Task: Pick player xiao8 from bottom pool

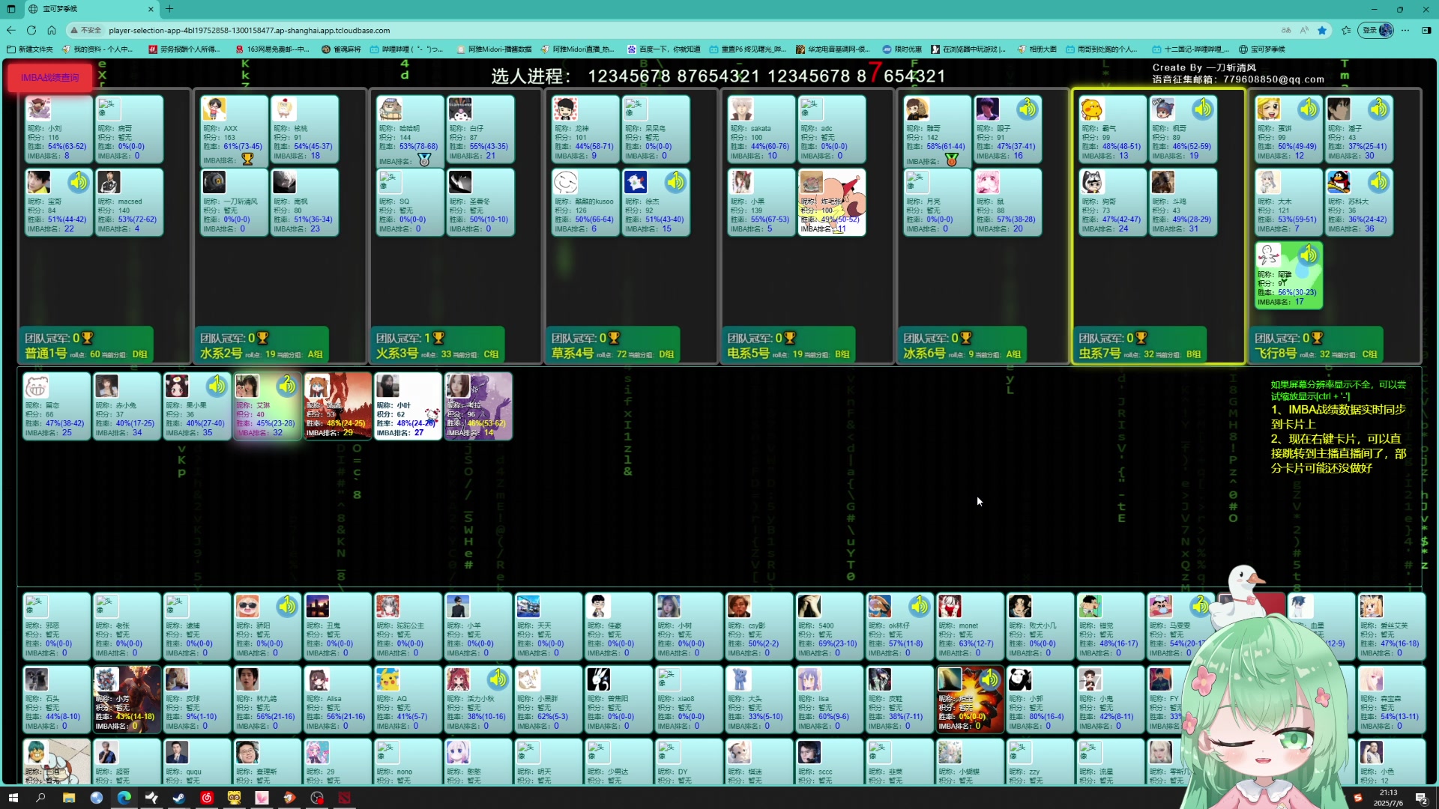Action: [x=689, y=700]
